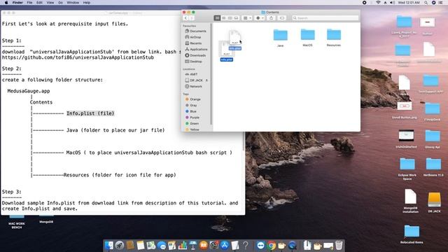Image resolution: width=448 pixels, height=252 pixels.
Task: Open the Go menu
Action: [x=60, y=3]
